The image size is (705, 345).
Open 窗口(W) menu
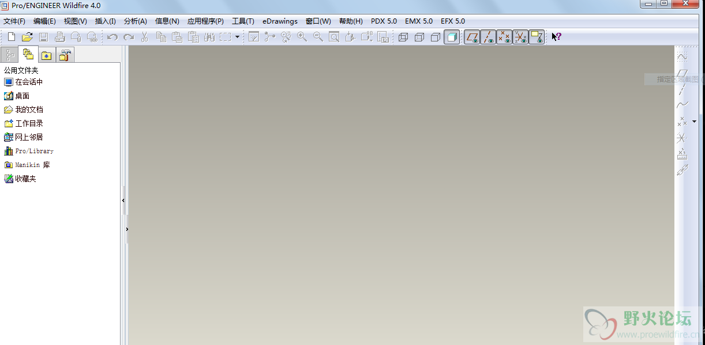[x=318, y=21]
